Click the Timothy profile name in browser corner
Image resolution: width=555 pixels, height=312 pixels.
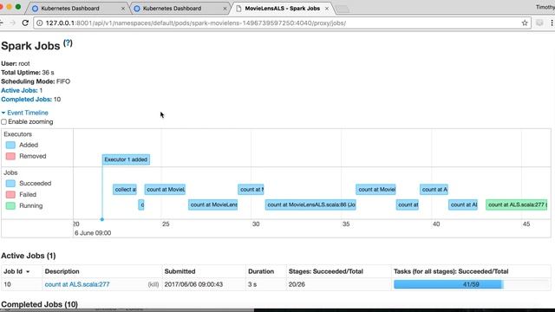[545, 7]
